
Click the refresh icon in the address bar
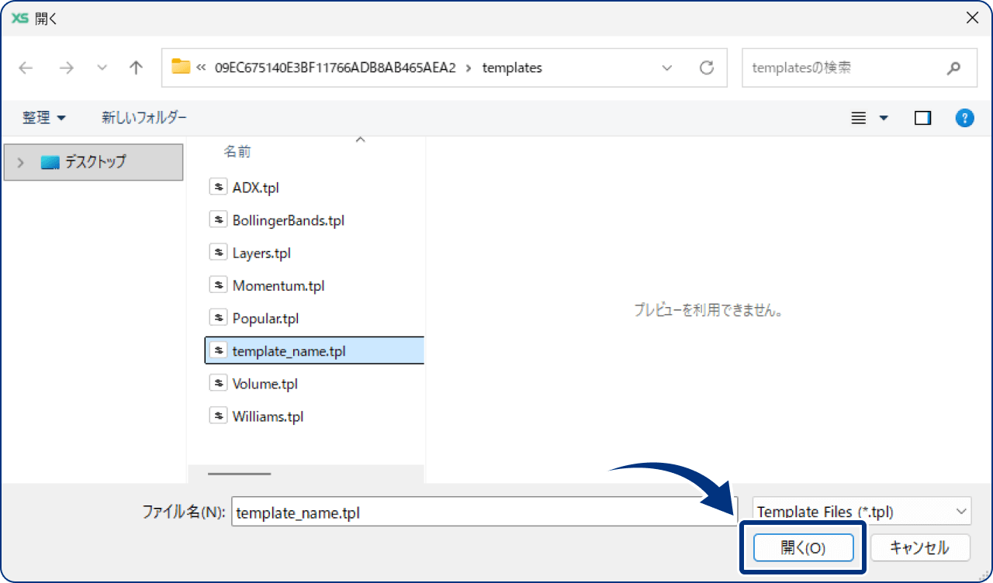click(x=707, y=67)
